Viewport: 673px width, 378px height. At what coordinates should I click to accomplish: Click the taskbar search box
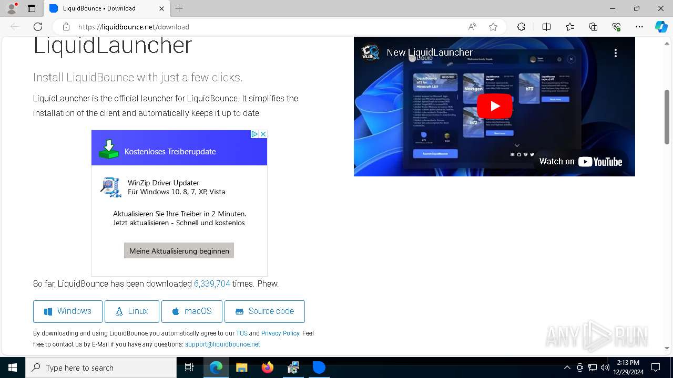coord(101,367)
